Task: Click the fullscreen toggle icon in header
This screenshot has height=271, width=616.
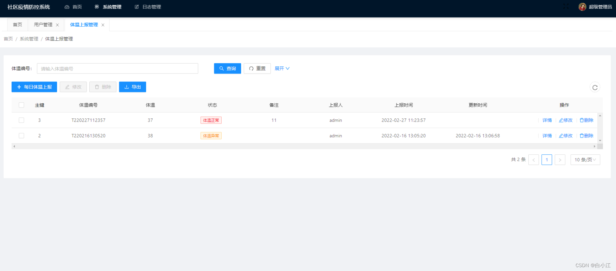Action: (566, 7)
